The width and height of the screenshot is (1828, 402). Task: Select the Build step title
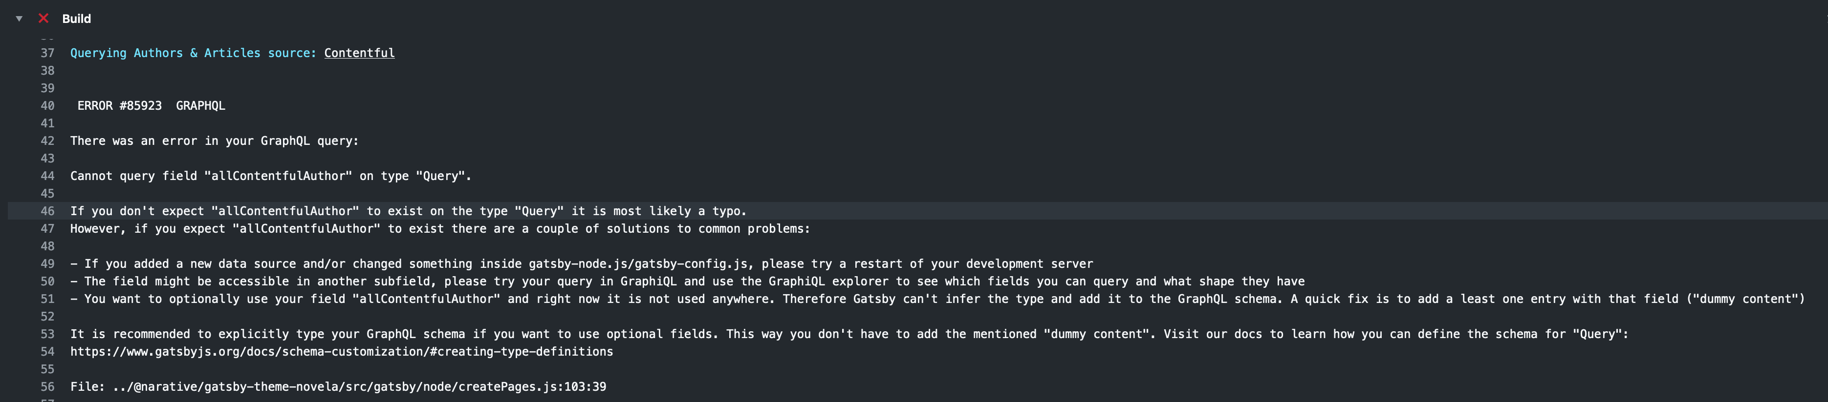click(76, 19)
